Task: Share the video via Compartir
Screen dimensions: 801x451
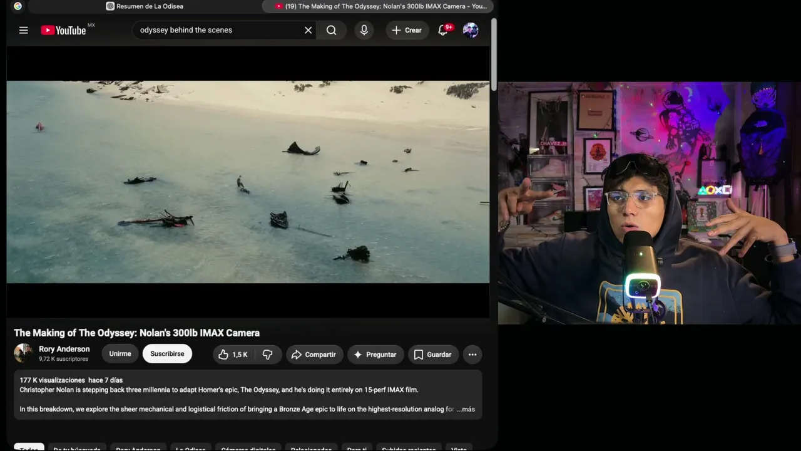Action: coord(315,355)
